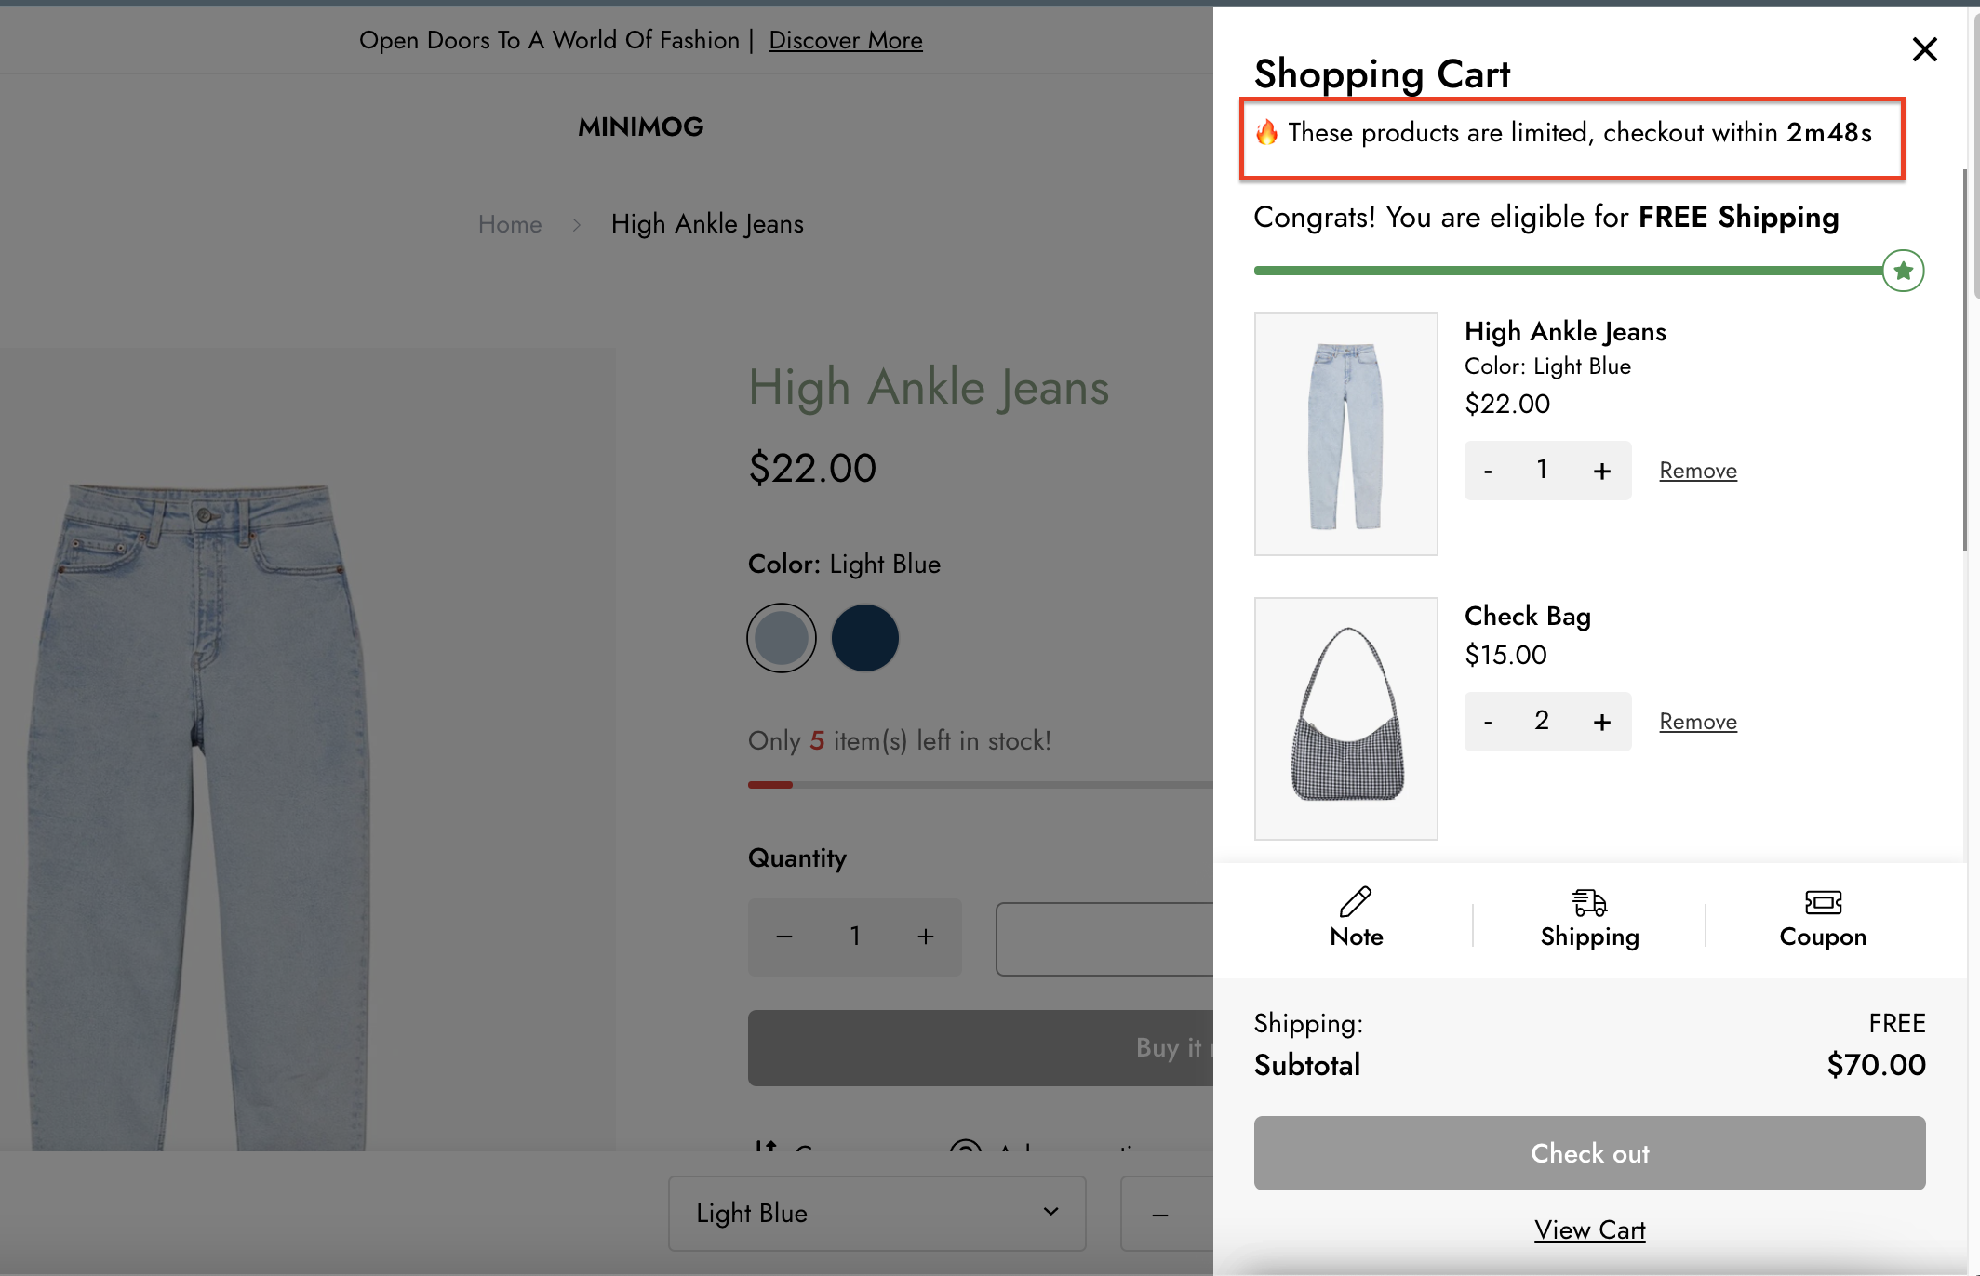Select the Light Blue color swatch
Image resolution: width=1980 pixels, height=1276 pixels.
(x=782, y=638)
